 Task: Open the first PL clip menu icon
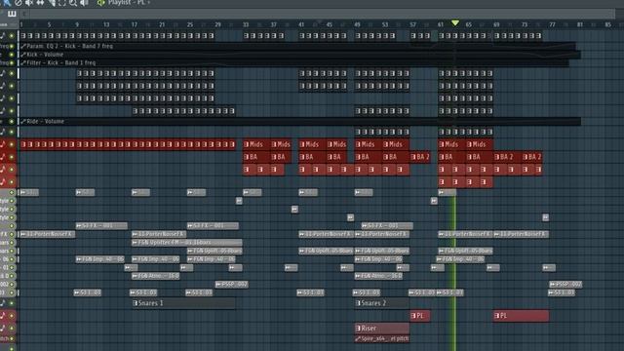413,316
